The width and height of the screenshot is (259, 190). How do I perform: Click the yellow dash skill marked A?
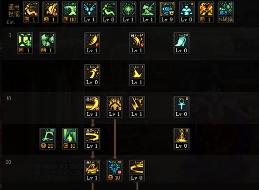(31, 9)
